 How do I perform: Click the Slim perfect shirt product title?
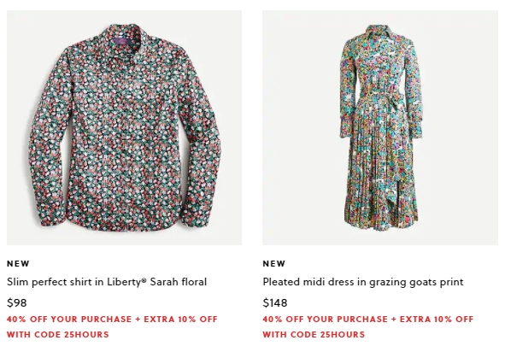[107, 282]
